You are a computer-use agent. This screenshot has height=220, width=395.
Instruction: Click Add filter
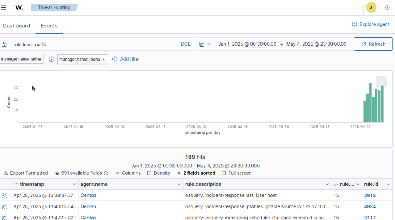[x=126, y=59]
